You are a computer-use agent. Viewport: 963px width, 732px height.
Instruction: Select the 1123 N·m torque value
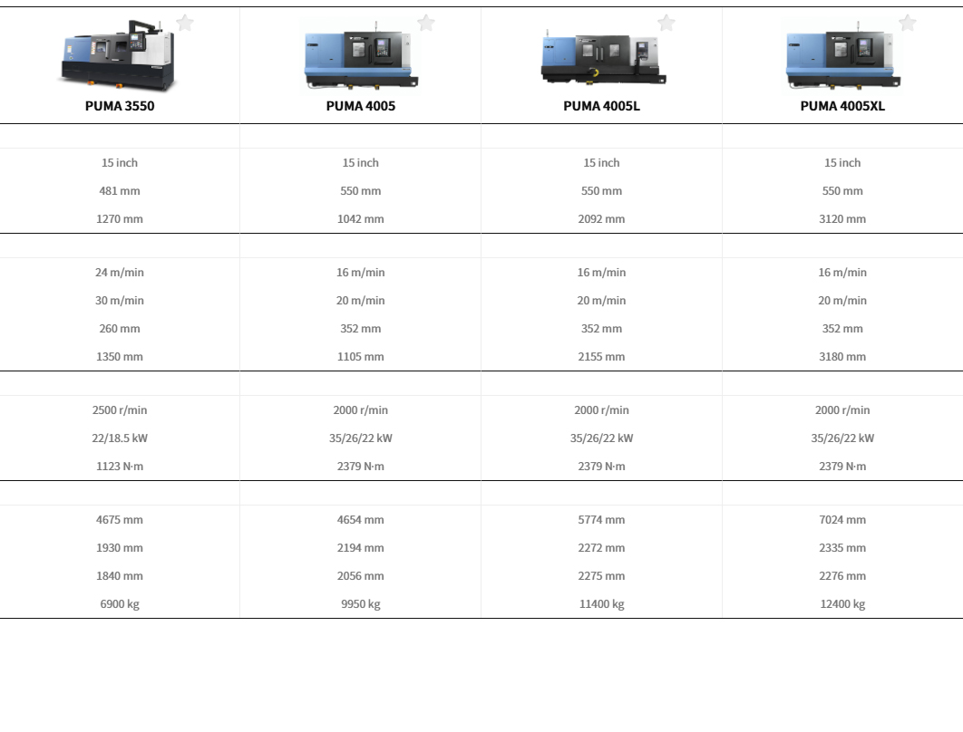pyautogui.click(x=120, y=467)
